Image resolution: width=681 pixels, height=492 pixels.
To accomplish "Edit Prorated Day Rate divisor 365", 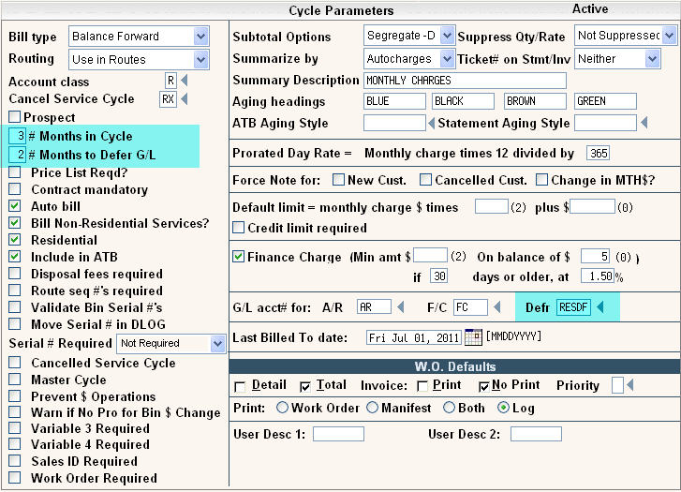I will click(598, 153).
